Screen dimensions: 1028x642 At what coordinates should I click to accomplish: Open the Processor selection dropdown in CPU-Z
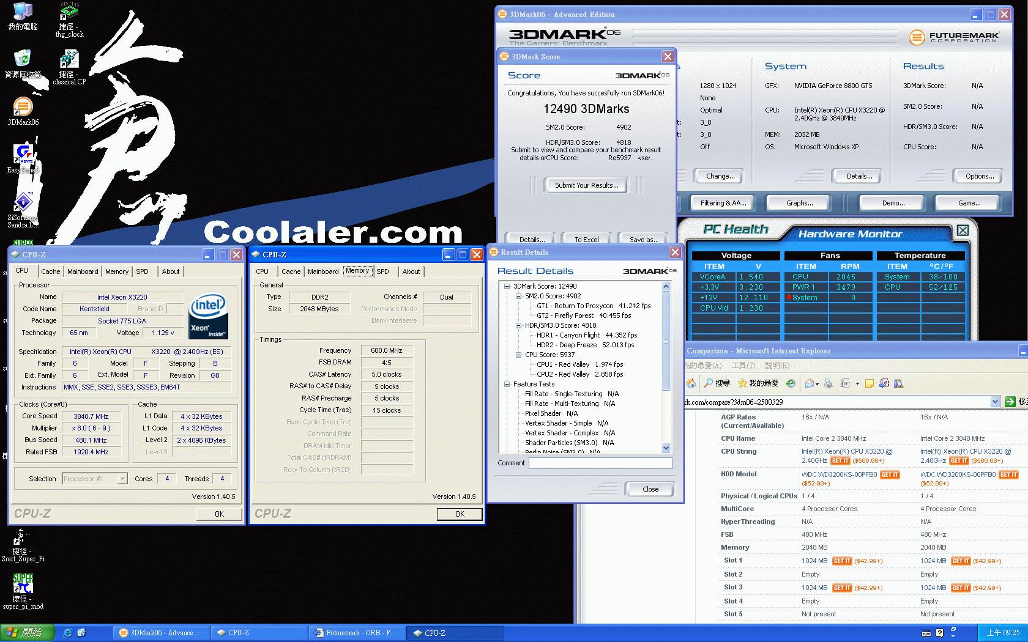122,479
